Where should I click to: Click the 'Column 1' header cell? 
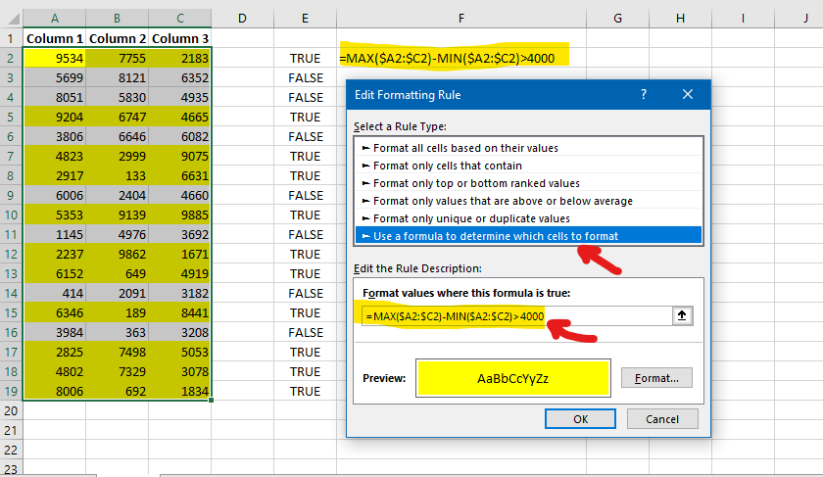(55, 38)
